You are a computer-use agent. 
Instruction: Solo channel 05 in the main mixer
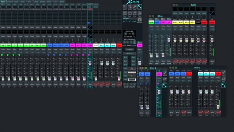pos(26,49)
